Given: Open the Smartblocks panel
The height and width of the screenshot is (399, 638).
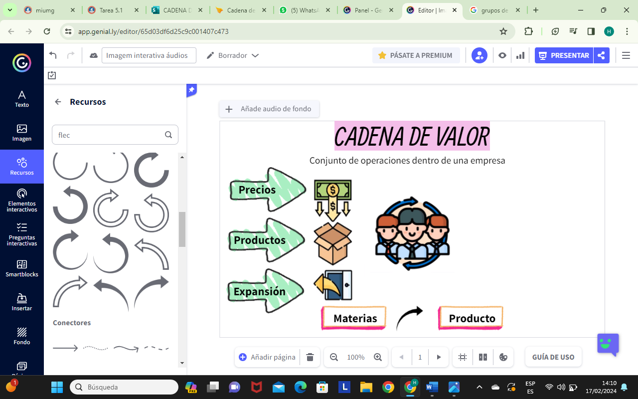Looking at the screenshot, I should pyautogui.click(x=21, y=269).
